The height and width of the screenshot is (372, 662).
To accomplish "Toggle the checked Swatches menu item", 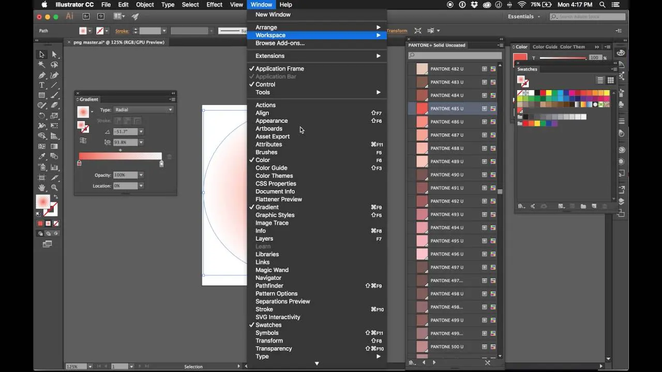I will (x=268, y=325).
